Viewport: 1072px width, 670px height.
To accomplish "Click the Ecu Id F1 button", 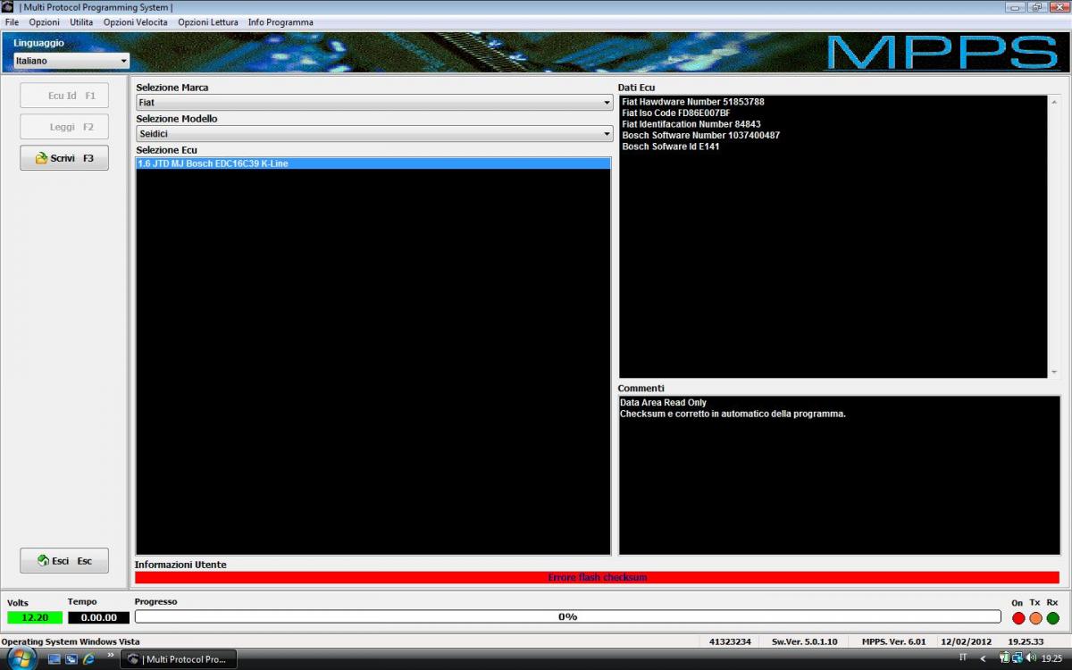I will [x=64, y=96].
